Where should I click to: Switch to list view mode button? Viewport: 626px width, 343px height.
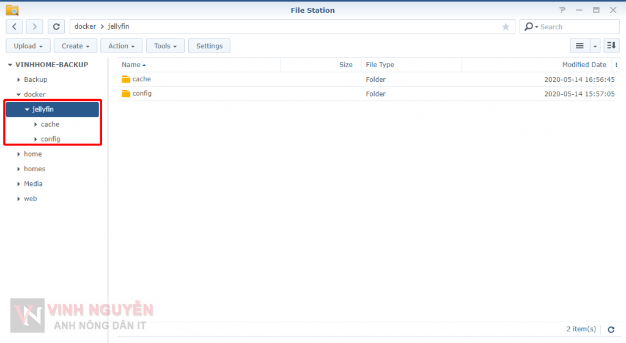click(580, 46)
